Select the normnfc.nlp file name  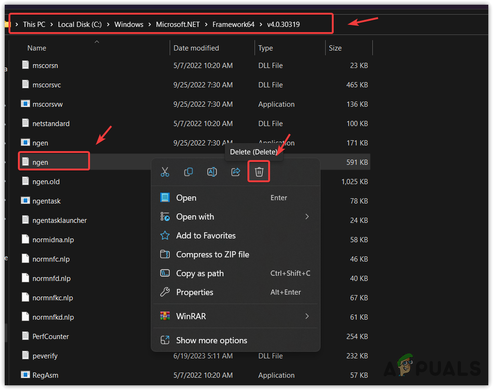click(51, 259)
